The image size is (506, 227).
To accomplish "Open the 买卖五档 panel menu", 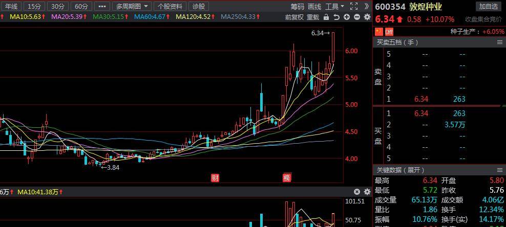I will [500, 42].
